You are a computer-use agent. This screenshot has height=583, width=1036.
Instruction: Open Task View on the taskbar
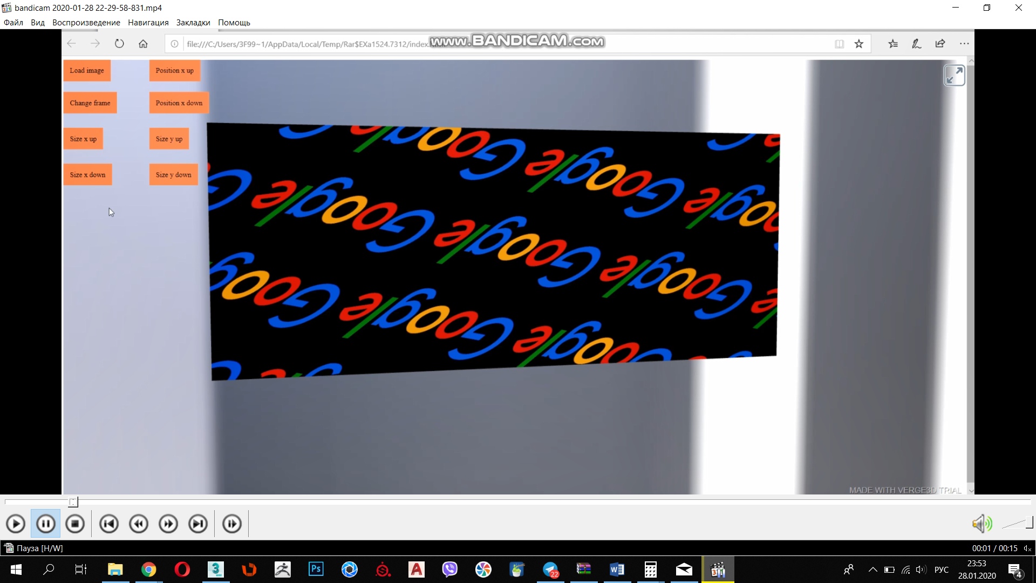(x=81, y=570)
